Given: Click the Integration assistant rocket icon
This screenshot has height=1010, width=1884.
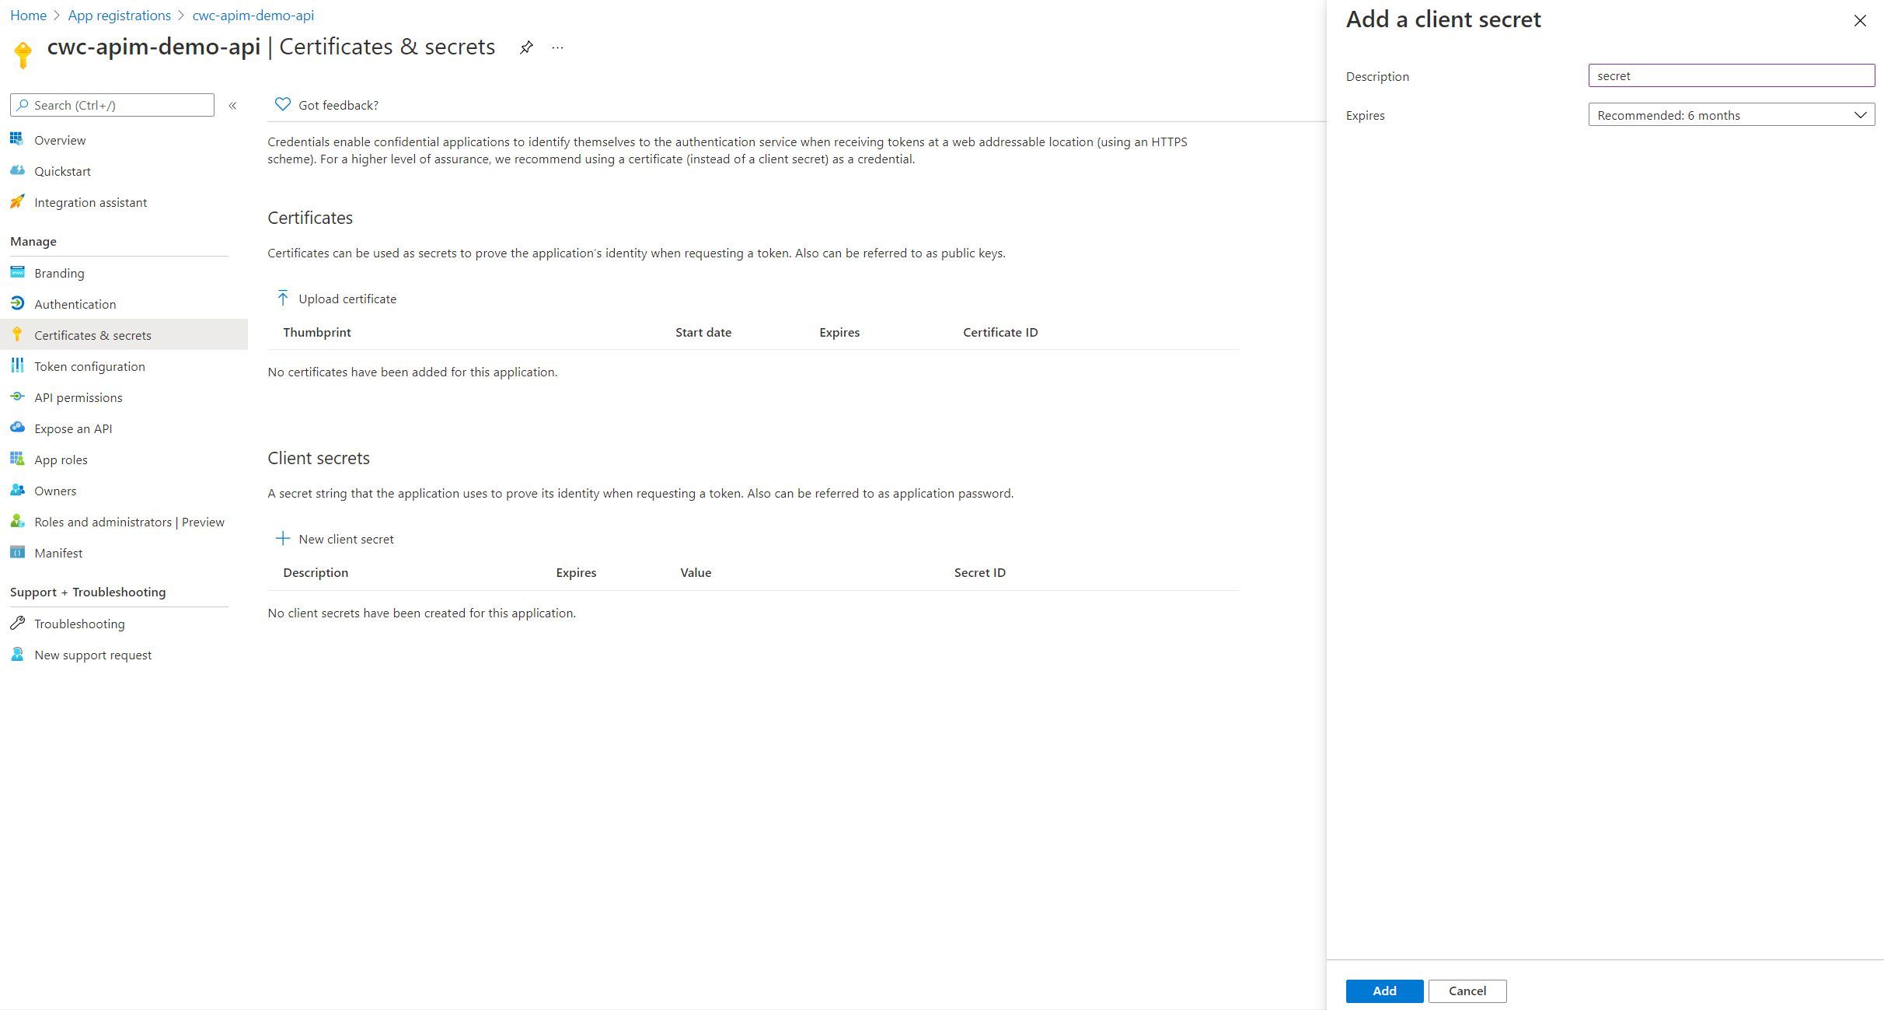Looking at the screenshot, I should tap(17, 202).
